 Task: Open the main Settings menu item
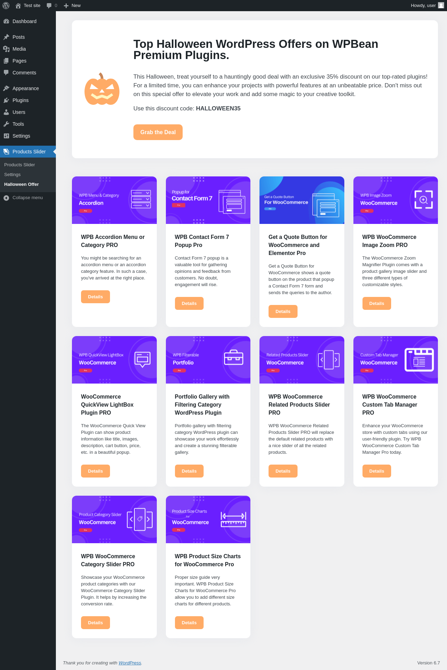pos(28,136)
